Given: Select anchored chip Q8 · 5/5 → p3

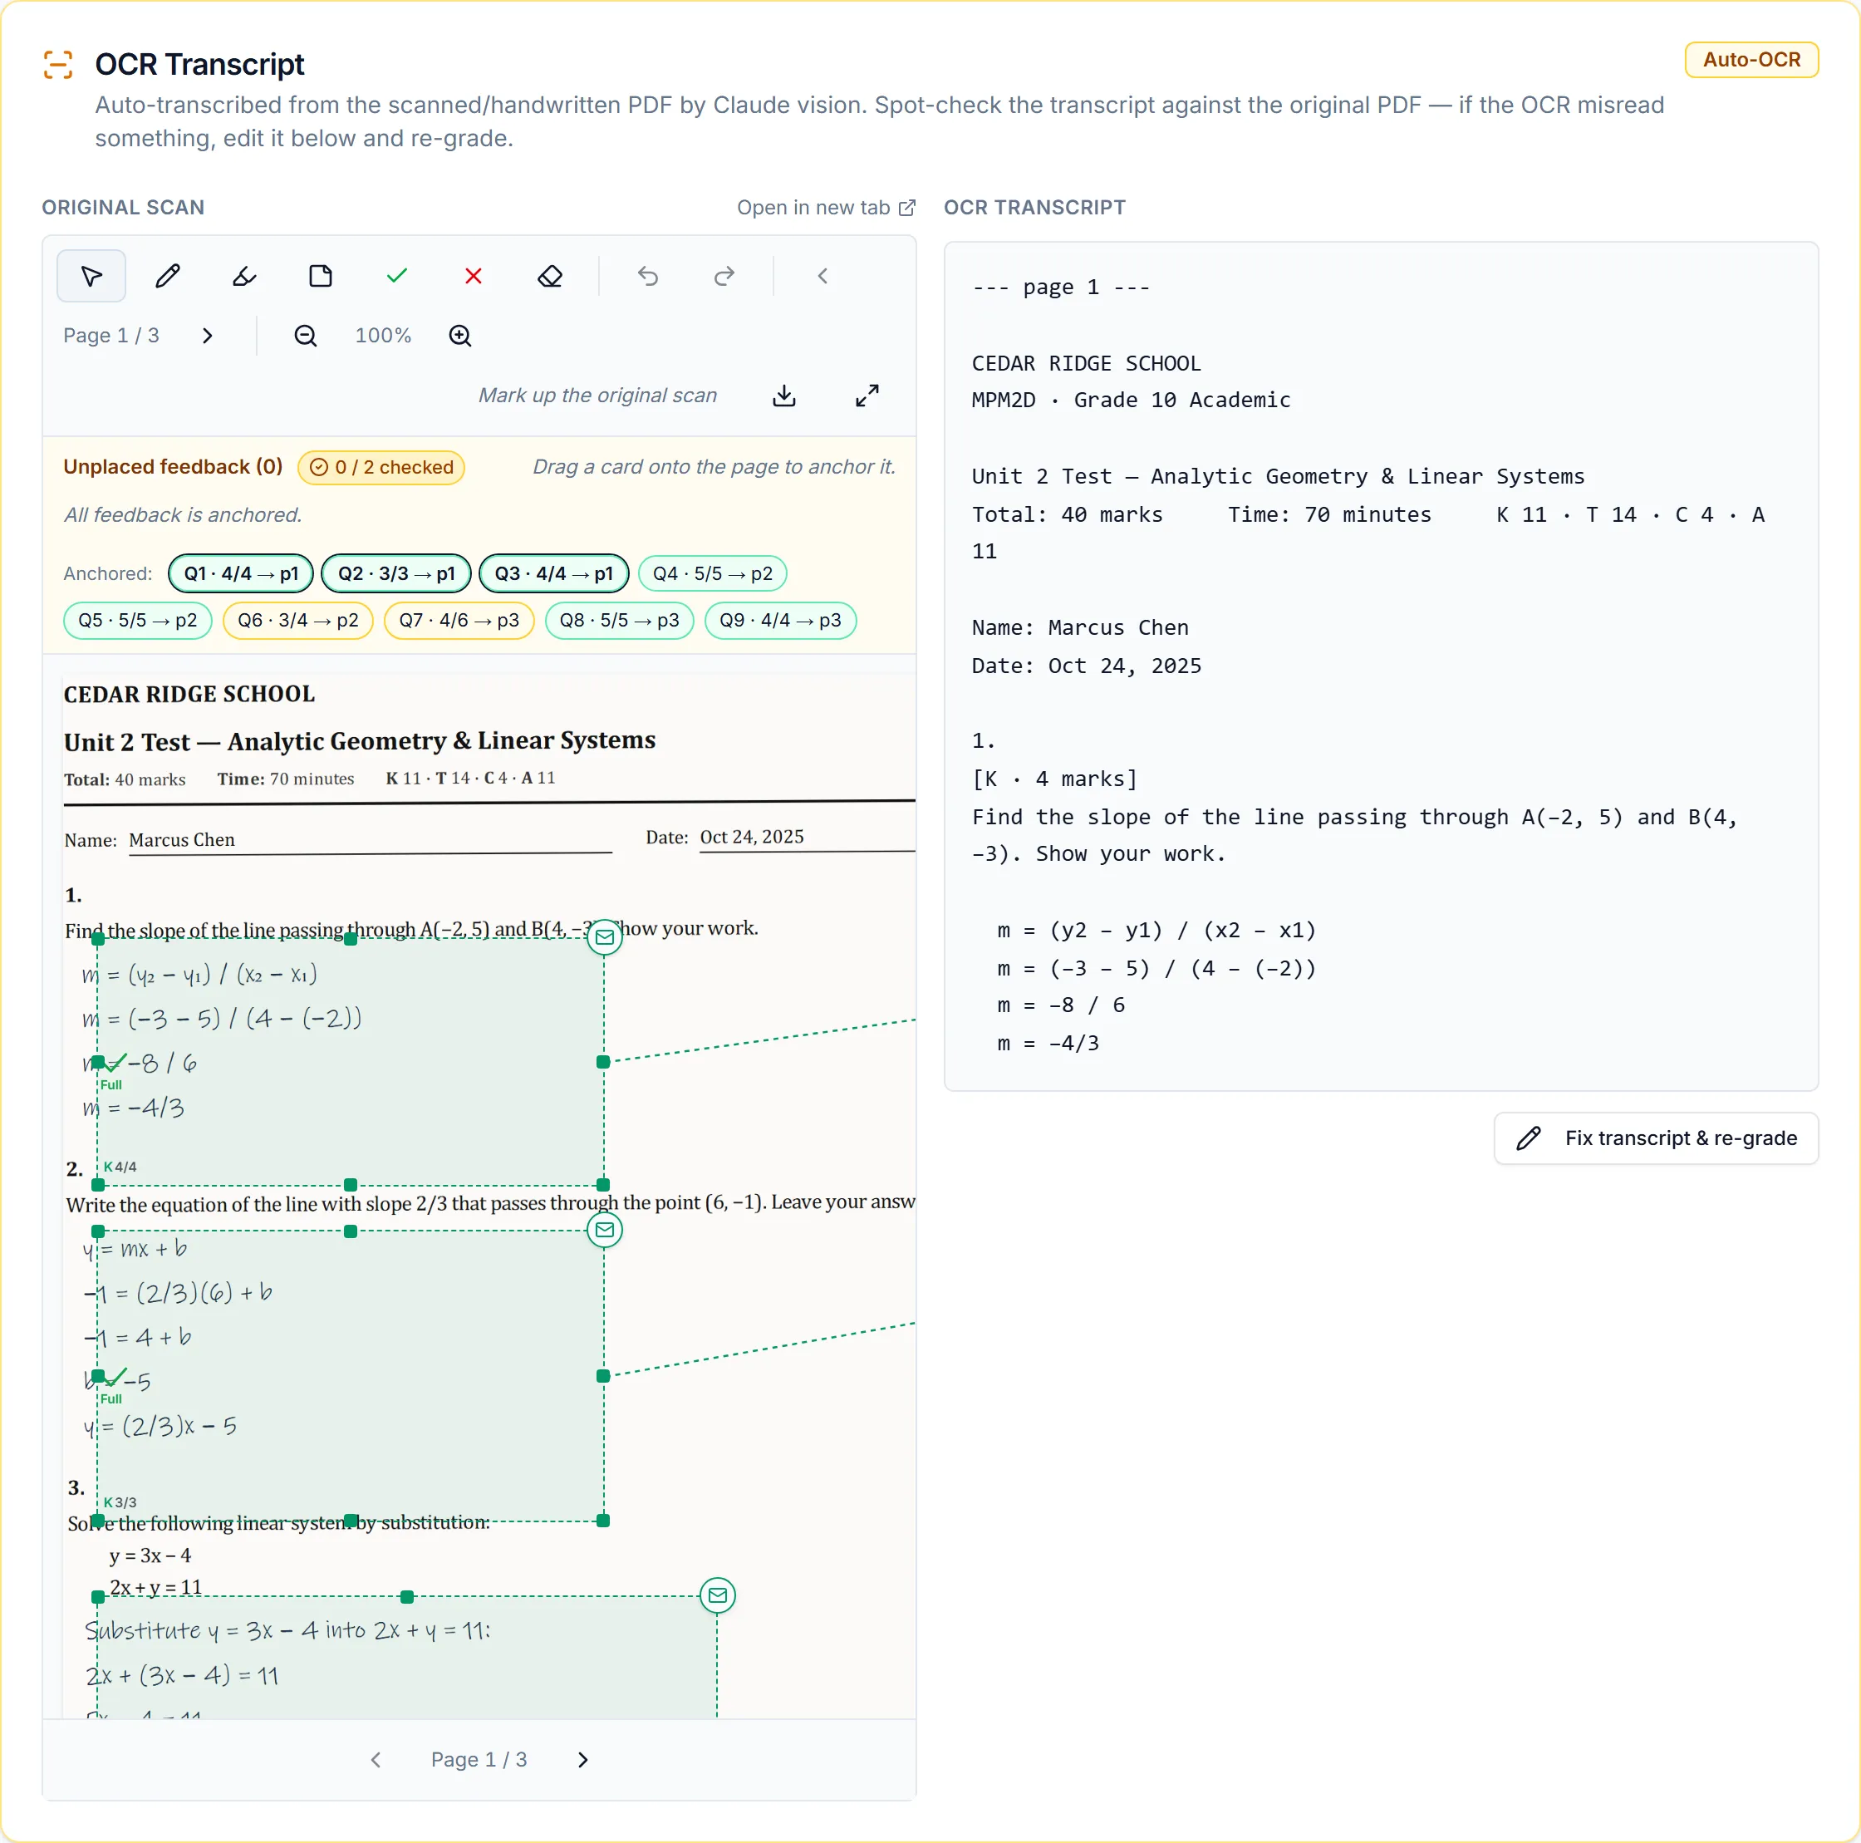Looking at the screenshot, I should point(620,621).
